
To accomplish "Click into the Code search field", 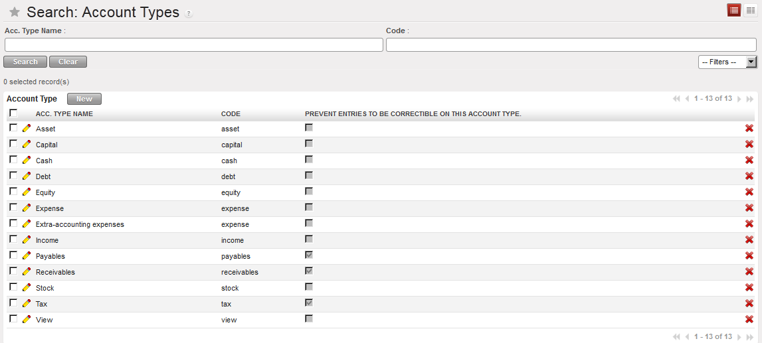I will click(571, 44).
